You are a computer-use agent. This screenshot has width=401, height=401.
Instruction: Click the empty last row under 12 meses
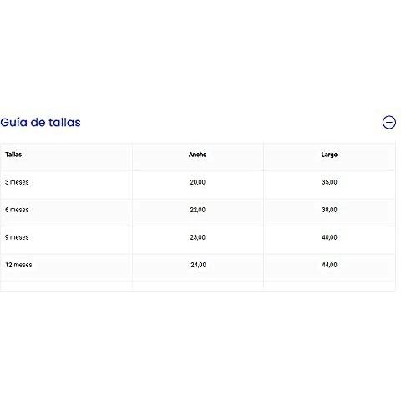coord(198,286)
